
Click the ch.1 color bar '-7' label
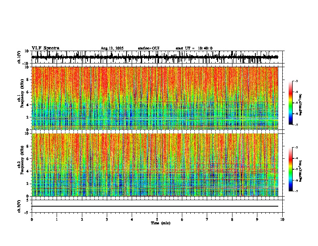point(296,125)
